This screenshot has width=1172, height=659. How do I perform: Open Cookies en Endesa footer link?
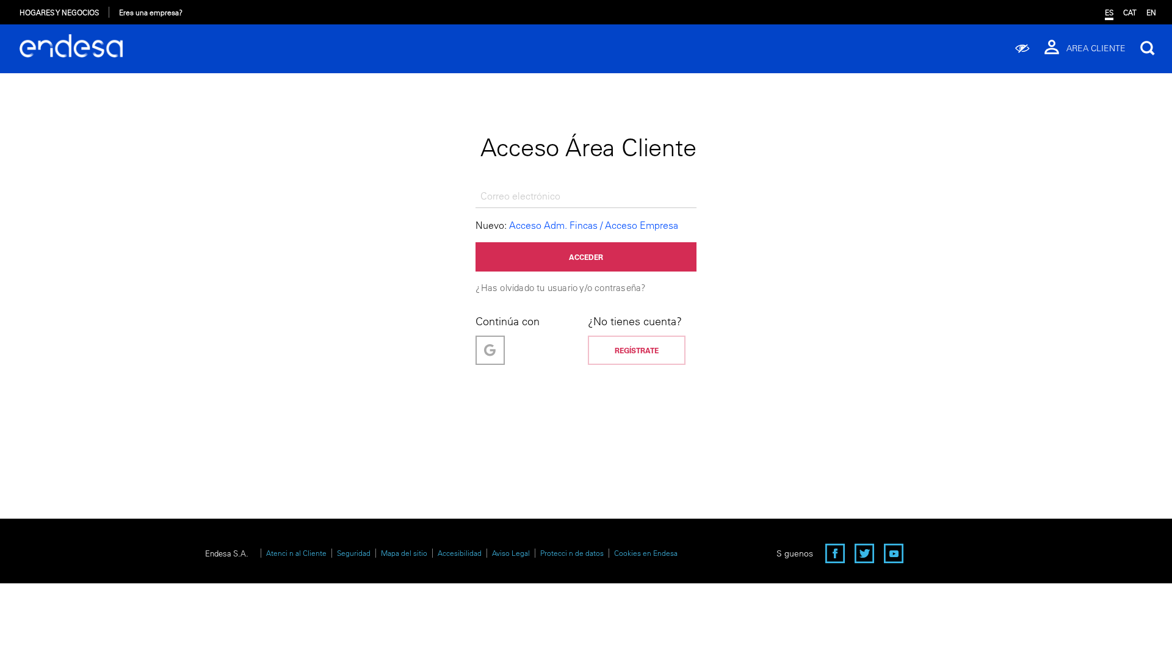[x=645, y=553]
